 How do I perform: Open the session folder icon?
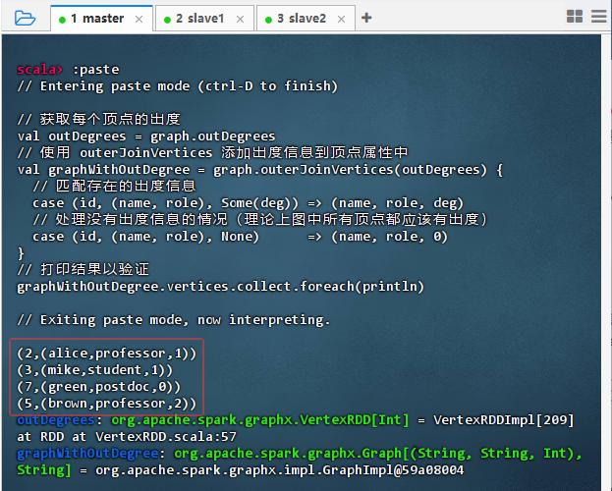pos(25,18)
